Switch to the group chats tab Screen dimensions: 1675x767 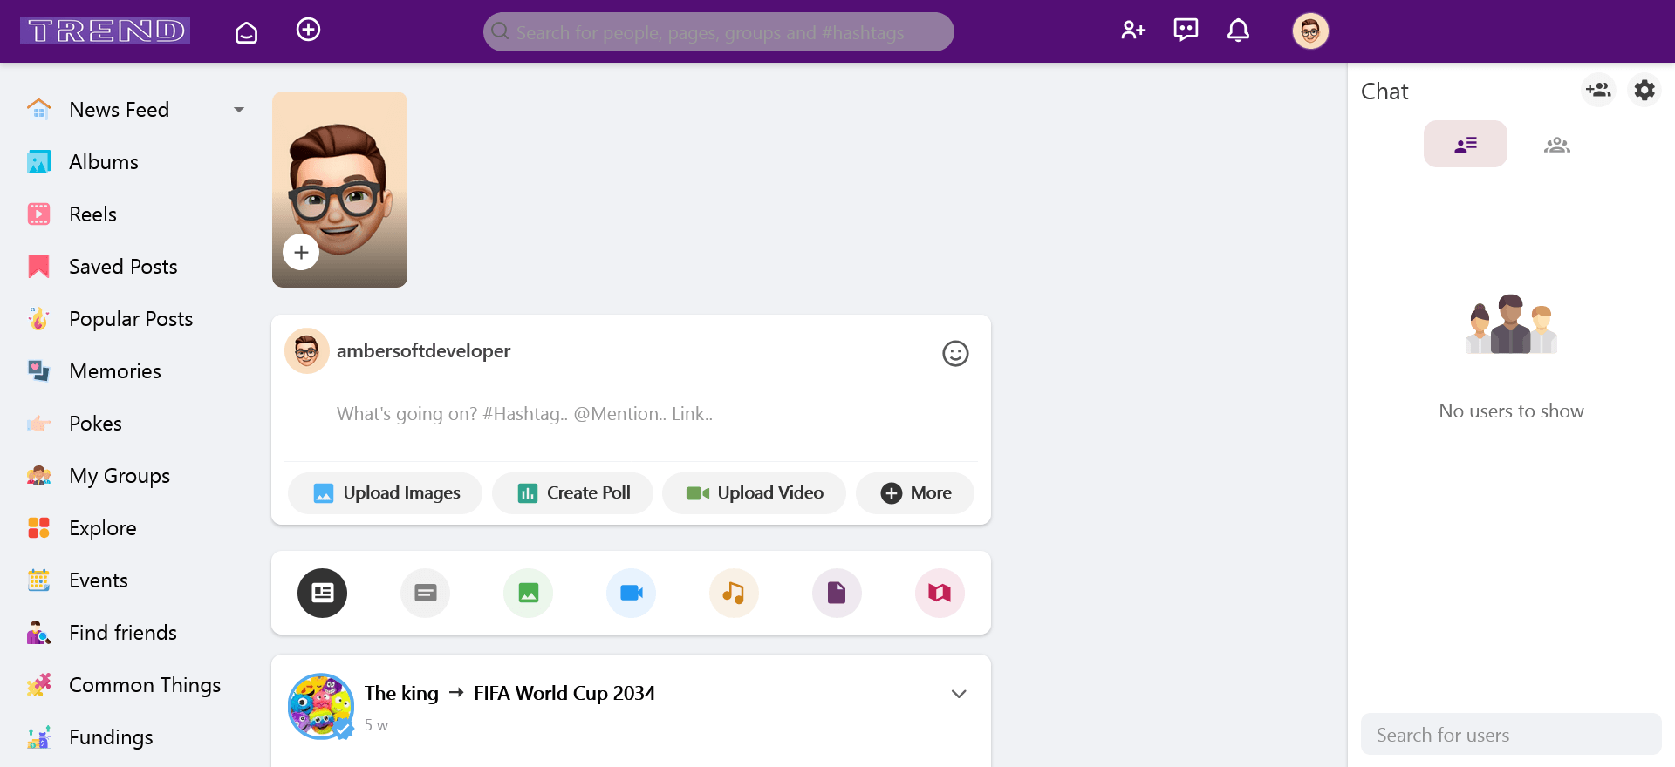(x=1556, y=145)
